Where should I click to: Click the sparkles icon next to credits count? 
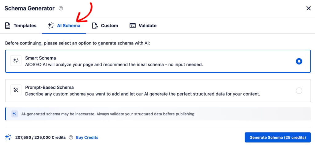pyautogui.click(x=8, y=138)
